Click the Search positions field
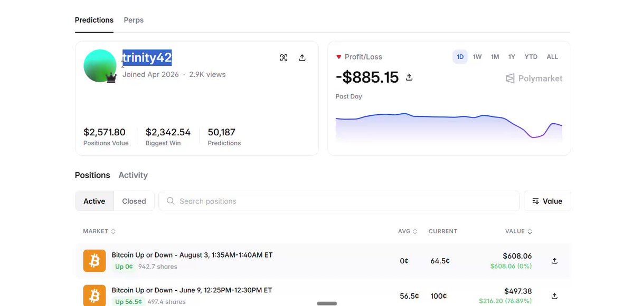 coord(339,201)
